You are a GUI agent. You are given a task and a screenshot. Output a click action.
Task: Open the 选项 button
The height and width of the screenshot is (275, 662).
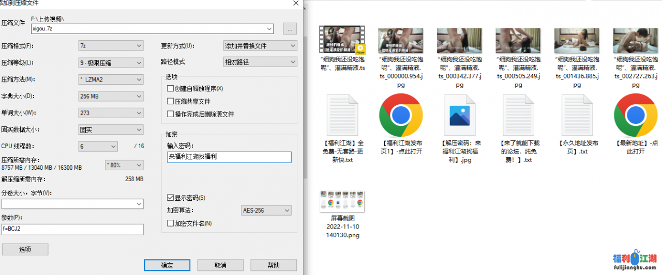tap(25, 249)
